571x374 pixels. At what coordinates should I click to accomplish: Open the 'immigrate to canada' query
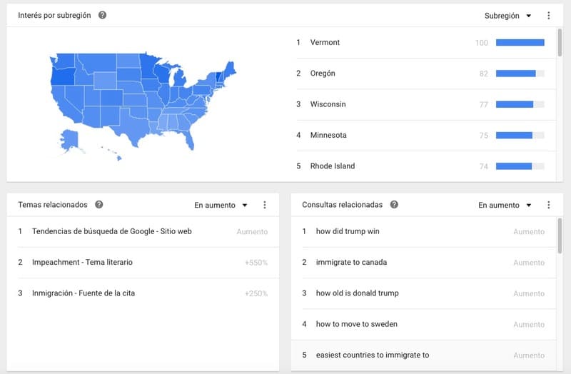tap(351, 263)
